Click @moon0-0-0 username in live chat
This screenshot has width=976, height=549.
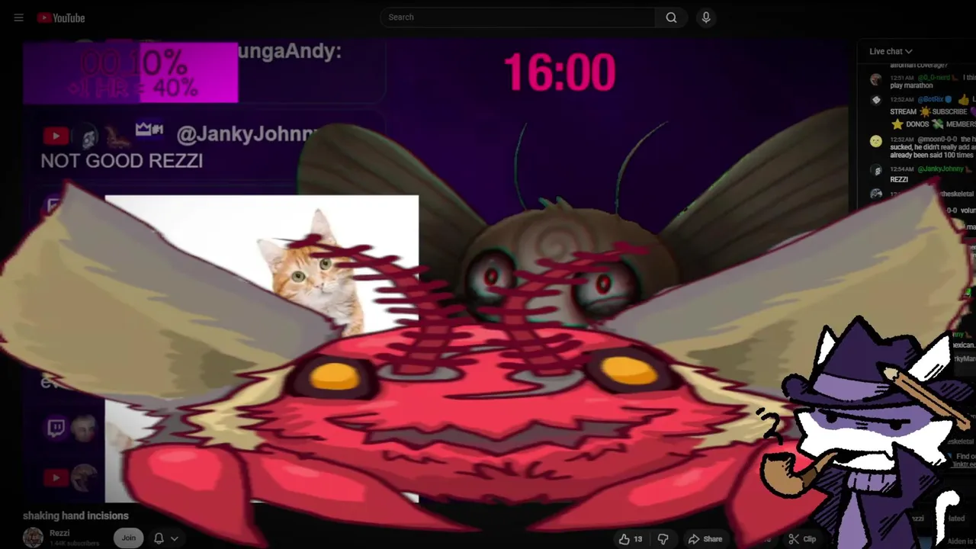click(x=936, y=140)
